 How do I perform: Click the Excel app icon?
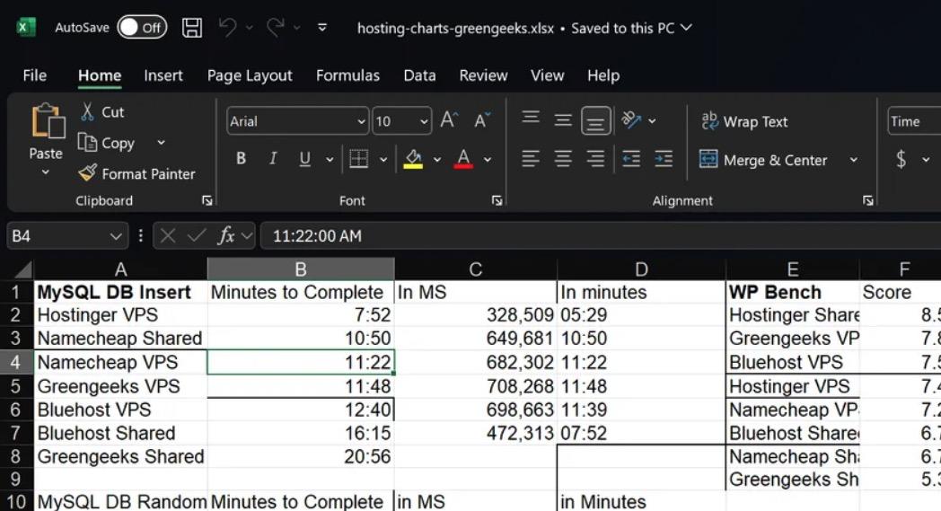tap(25, 28)
